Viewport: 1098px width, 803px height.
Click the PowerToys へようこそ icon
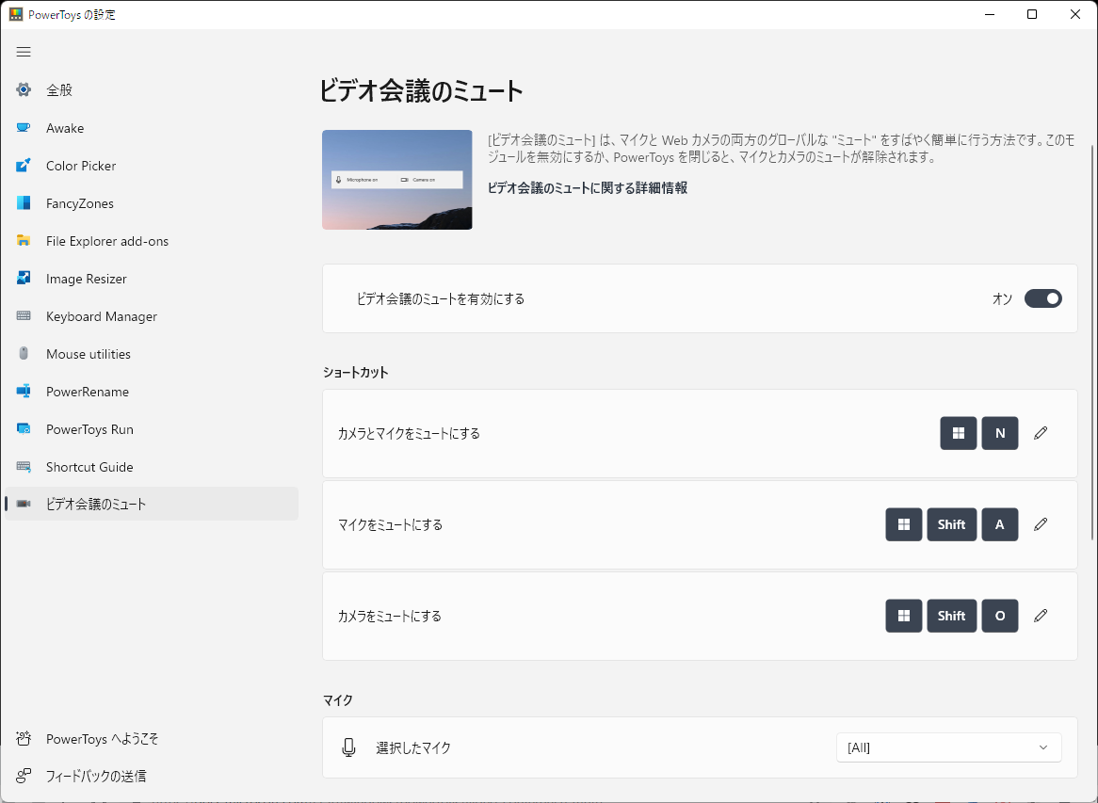click(24, 738)
